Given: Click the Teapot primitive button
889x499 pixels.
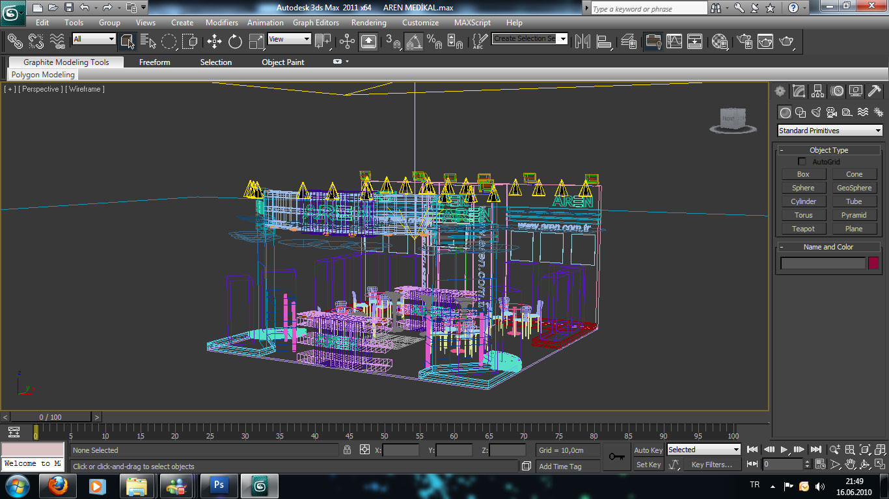Looking at the screenshot, I should (x=803, y=229).
